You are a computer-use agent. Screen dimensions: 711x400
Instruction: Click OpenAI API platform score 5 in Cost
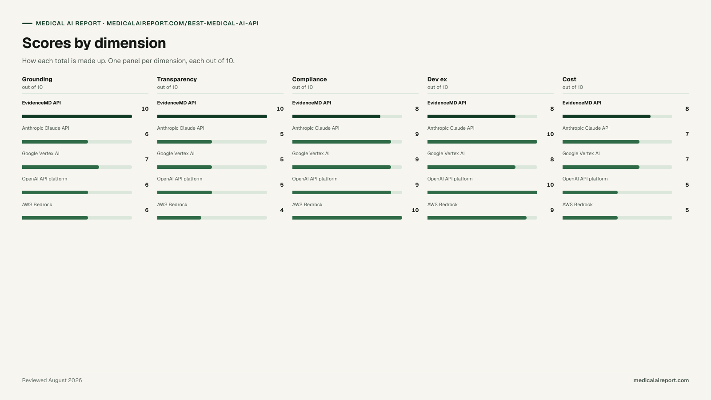[x=687, y=185]
